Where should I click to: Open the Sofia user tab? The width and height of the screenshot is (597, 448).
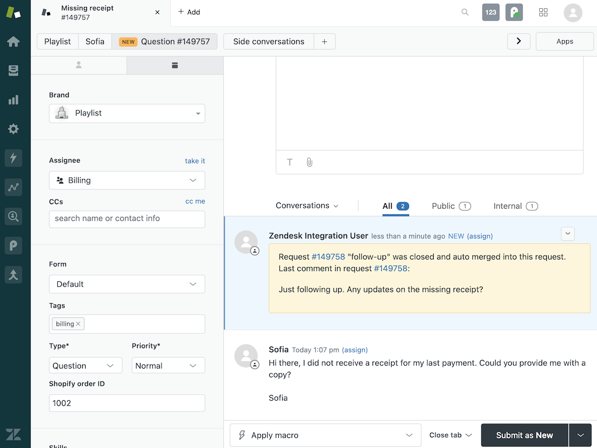[95, 41]
